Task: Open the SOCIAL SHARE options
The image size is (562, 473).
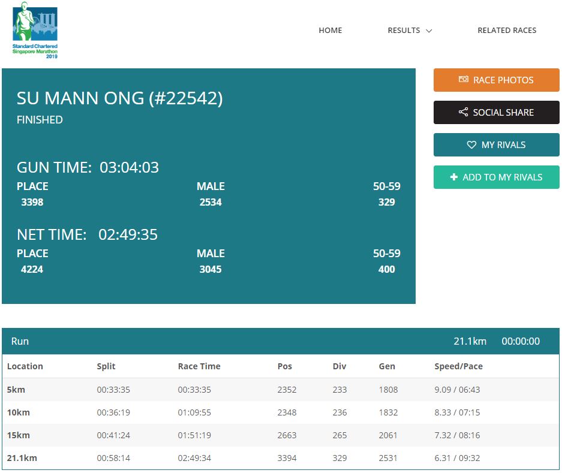Action: (496, 112)
